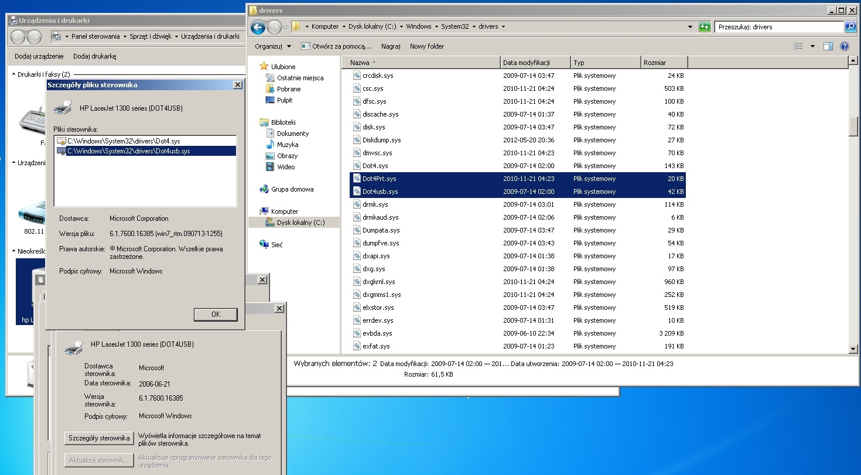861x475 pixels.
Task: Click the change view icon in toolbar
Action: click(x=798, y=46)
